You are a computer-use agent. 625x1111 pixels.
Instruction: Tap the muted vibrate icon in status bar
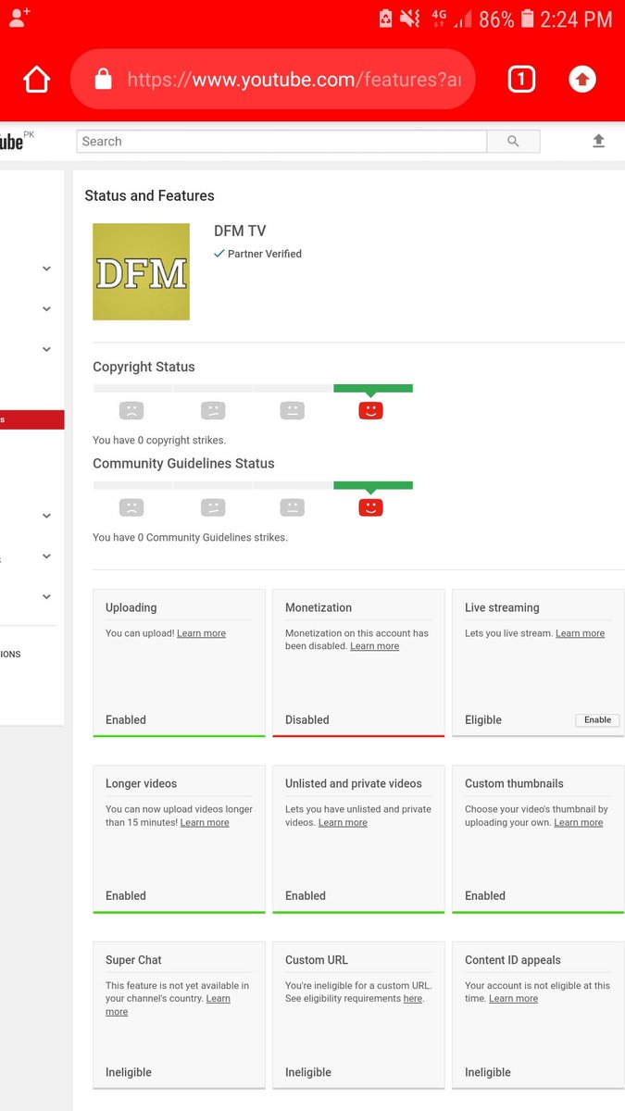click(x=411, y=19)
